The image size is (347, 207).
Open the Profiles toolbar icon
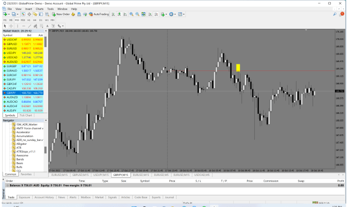pos(14,14)
